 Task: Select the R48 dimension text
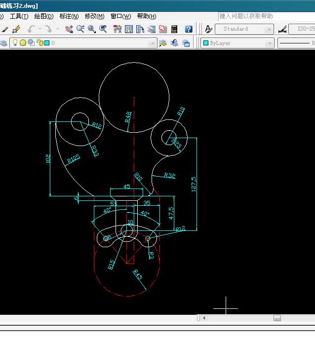pyautogui.click(x=128, y=117)
